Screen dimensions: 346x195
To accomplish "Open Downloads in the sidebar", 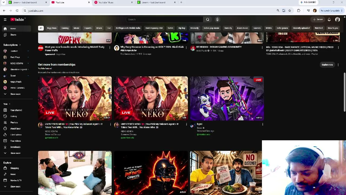I will 15,147.
